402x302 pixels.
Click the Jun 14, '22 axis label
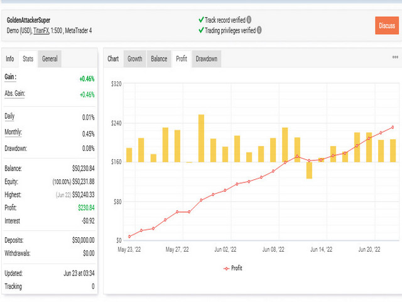(x=321, y=249)
